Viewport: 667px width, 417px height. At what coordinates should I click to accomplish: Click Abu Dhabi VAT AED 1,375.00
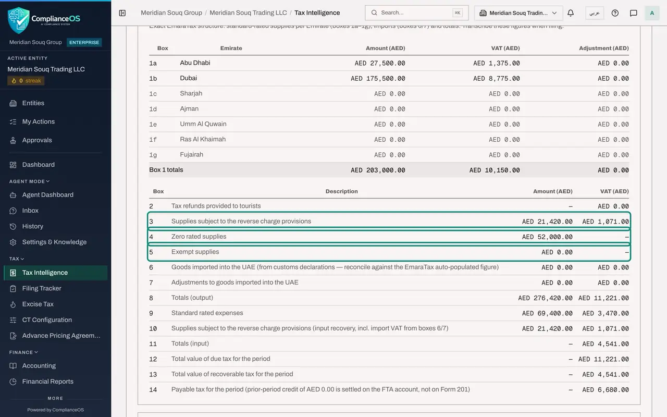pyautogui.click(x=496, y=63)
